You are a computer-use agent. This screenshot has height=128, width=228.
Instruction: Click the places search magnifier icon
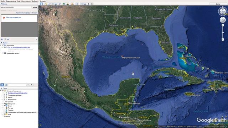tap(2, 85)
